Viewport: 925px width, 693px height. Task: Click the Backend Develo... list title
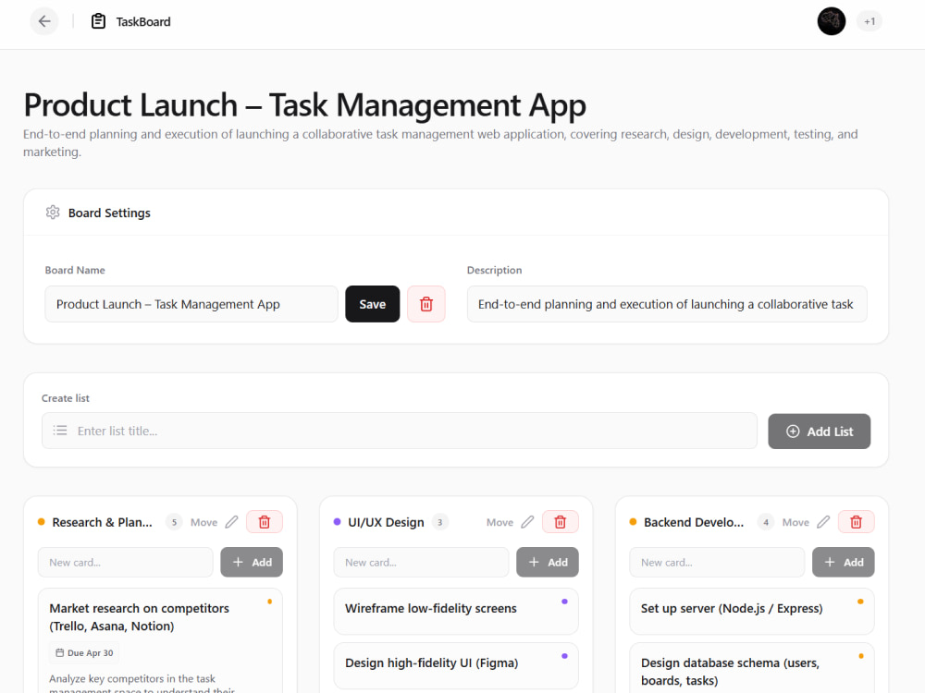tap(694, 522)
